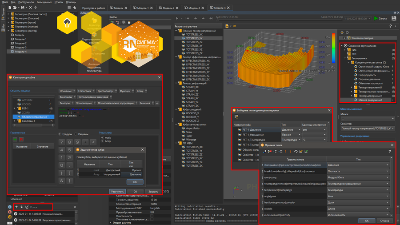Click the Рассчитать button
This screenshot has height=225, width=400.
(x=117, y=191)
